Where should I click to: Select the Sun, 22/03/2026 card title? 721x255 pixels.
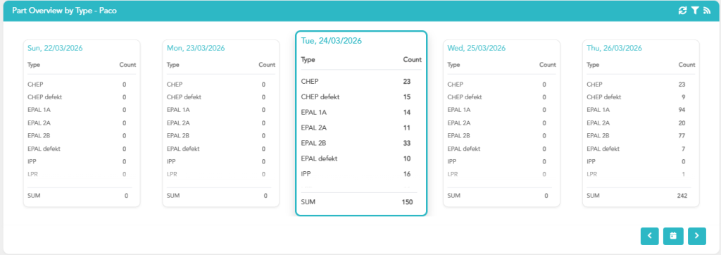pos(55,48)
